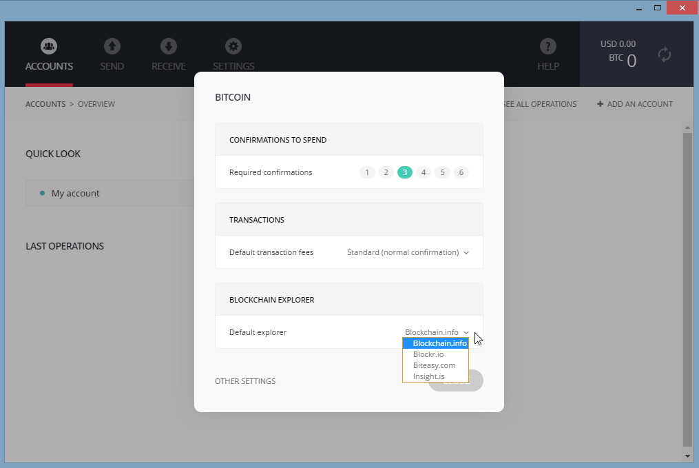
Task: Open Settings via the gear icon
Action: click(x=233, y=46)
